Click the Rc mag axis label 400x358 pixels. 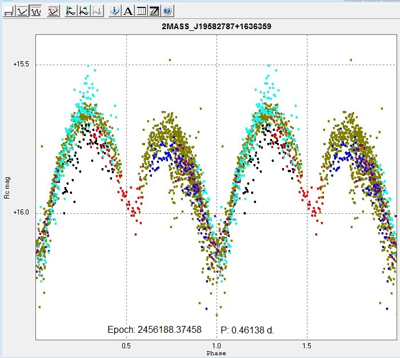[x=7, y=188]
